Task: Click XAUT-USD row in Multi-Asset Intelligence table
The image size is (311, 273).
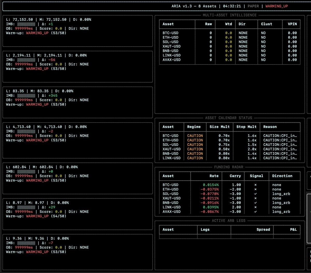Action: (x=230, y=46)
